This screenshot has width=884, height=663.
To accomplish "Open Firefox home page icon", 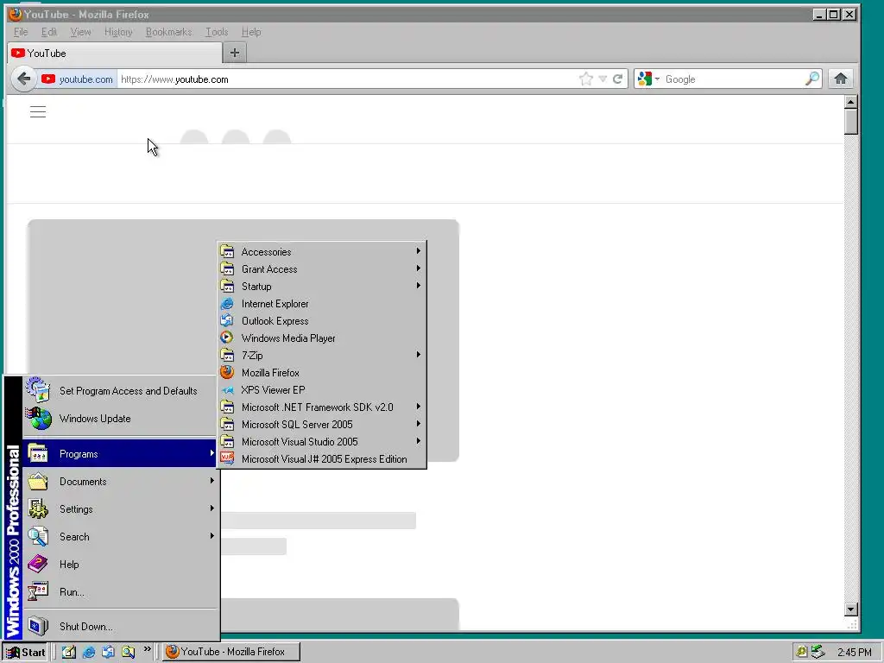I will (x=841, y=79).
